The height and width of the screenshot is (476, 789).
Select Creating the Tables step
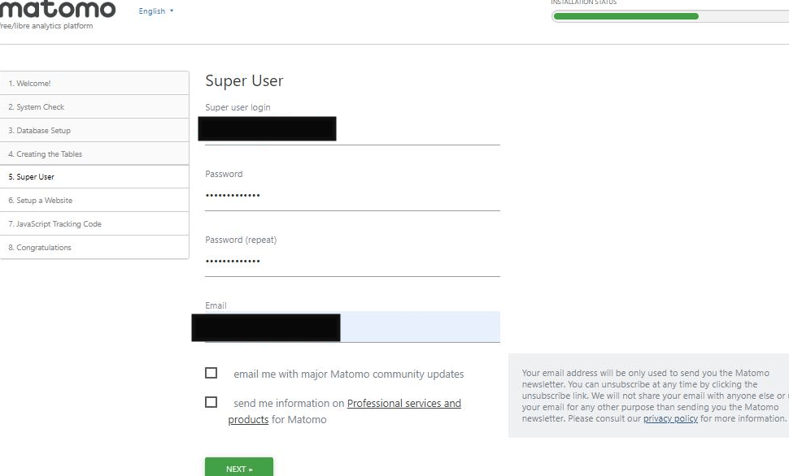click(94, 154)
